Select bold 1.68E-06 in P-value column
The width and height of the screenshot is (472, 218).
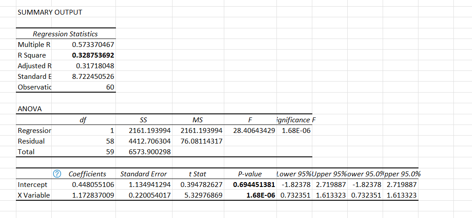coord(261,195)
